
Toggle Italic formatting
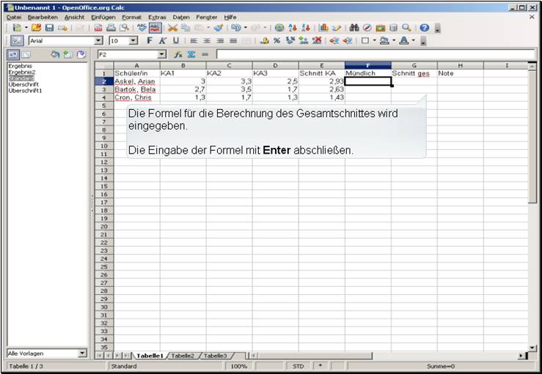[163, 41]
